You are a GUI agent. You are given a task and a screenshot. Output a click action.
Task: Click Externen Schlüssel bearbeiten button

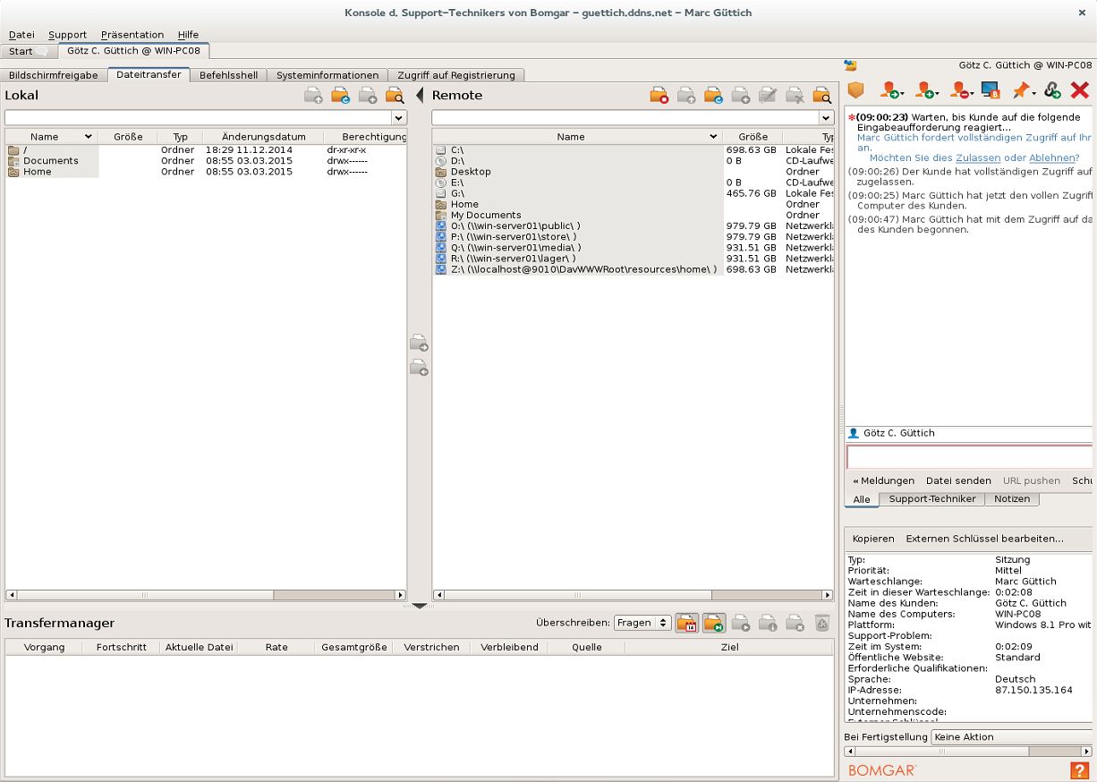(984, 539)
